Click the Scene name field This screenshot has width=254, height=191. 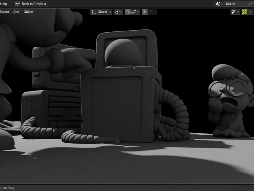click(x=236, y=4)
